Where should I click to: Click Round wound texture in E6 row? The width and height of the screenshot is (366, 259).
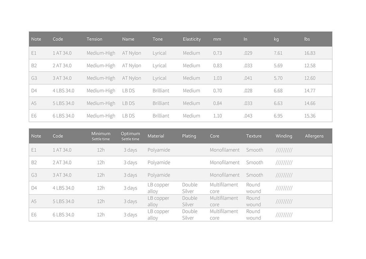(x=254, y=215)
